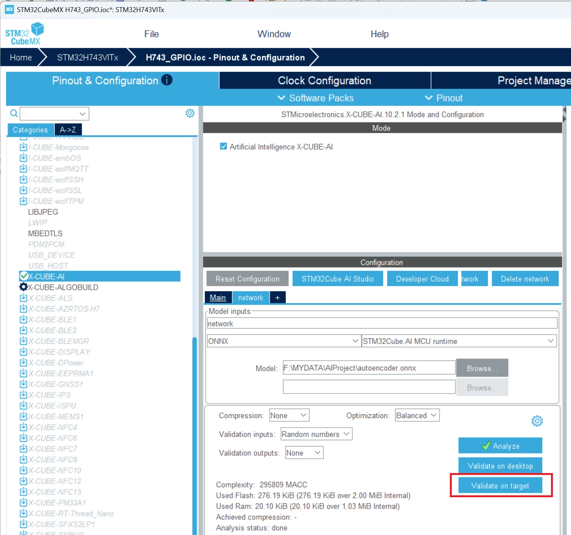Click the gear icon of X-CUBE-ALGOBUILD
Image resolution: width=571 pixels, height=535 pixels.
pyautogui.click(x=23, y=287)
